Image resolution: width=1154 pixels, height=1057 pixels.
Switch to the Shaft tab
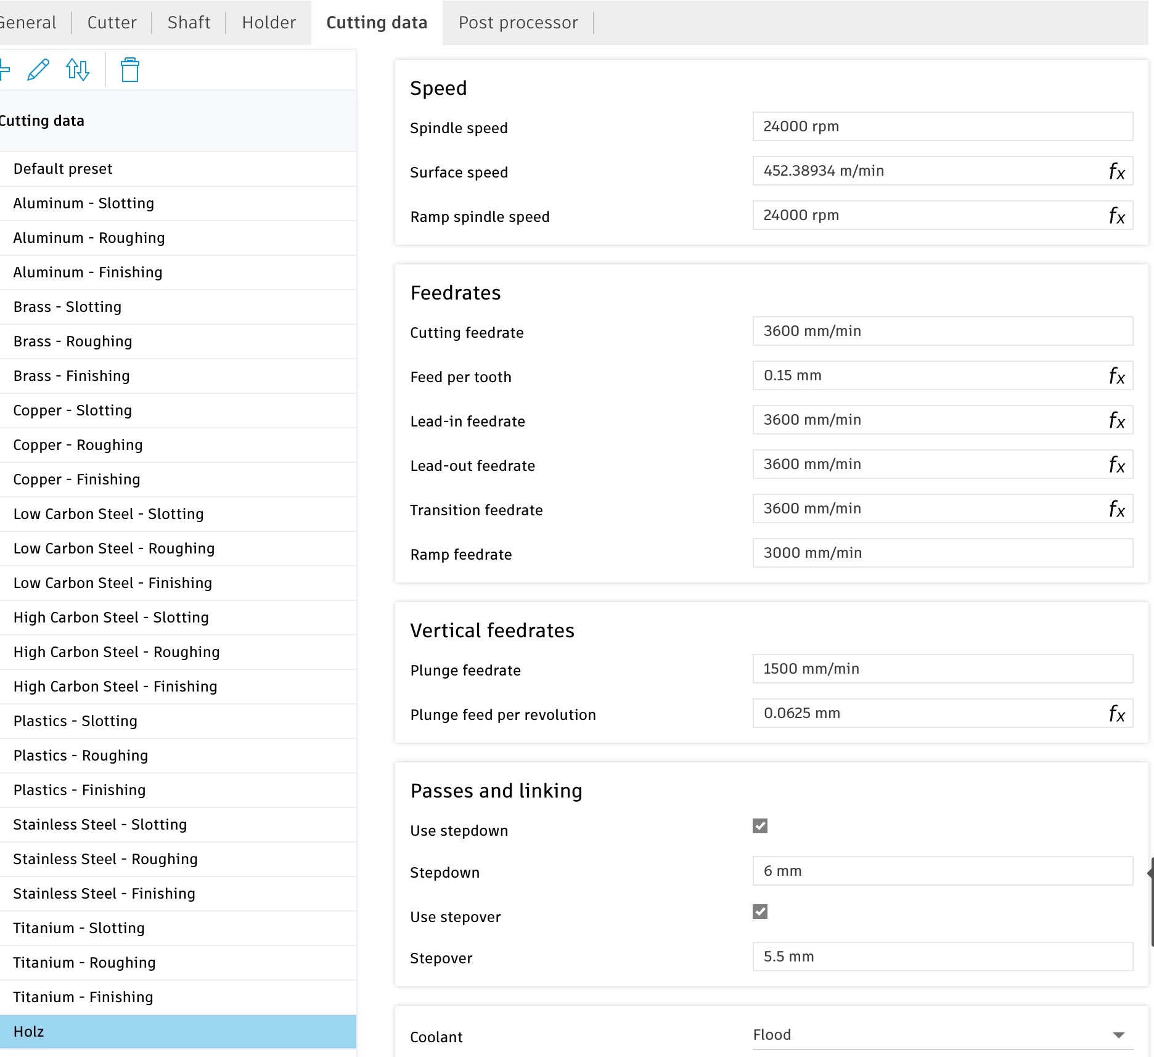[x=189, y=23]
